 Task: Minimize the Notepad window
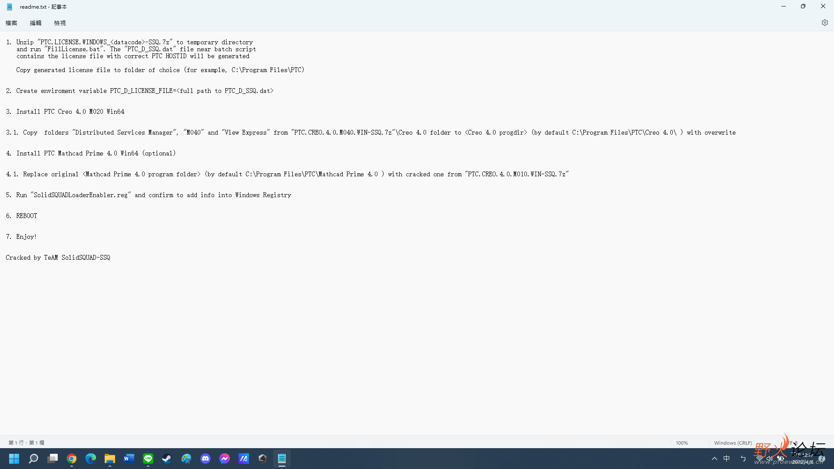(784, 7)
